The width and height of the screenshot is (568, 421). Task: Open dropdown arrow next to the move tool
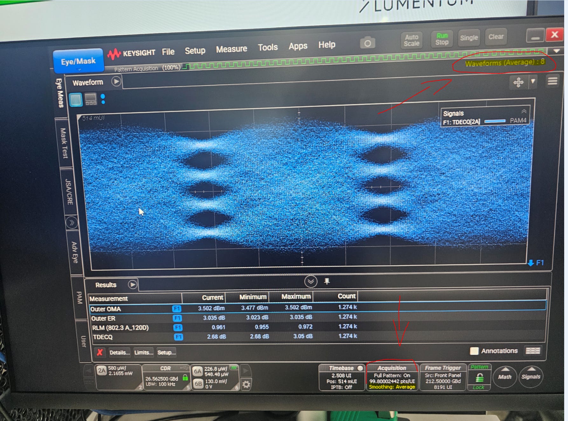(x=533, y=82)
